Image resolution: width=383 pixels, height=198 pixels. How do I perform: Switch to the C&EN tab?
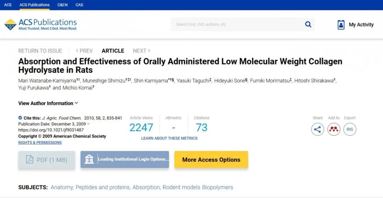(x=62, y=5)
